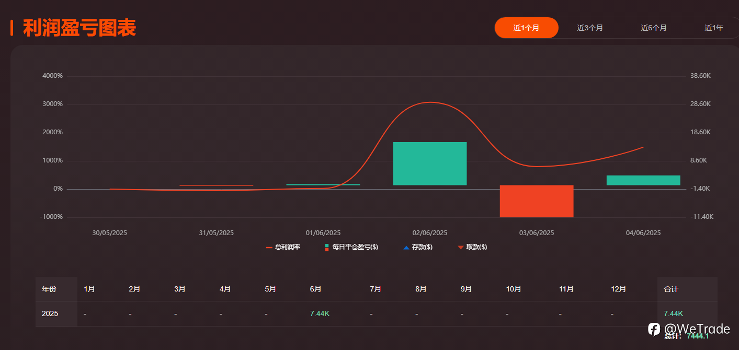Click the profit rate curve peak
The image size is (739, 350).
coord(430,102)
